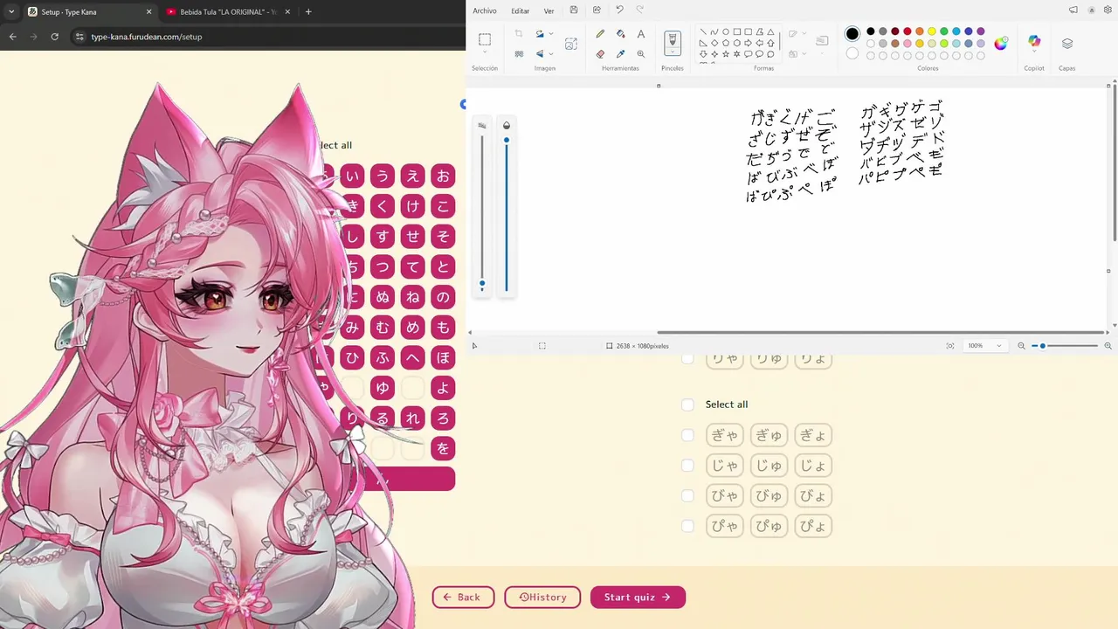Screen dimensions: 1118x629
Task: Expand the Selección dropdown arrow
Action: click(x=485, y=53)
